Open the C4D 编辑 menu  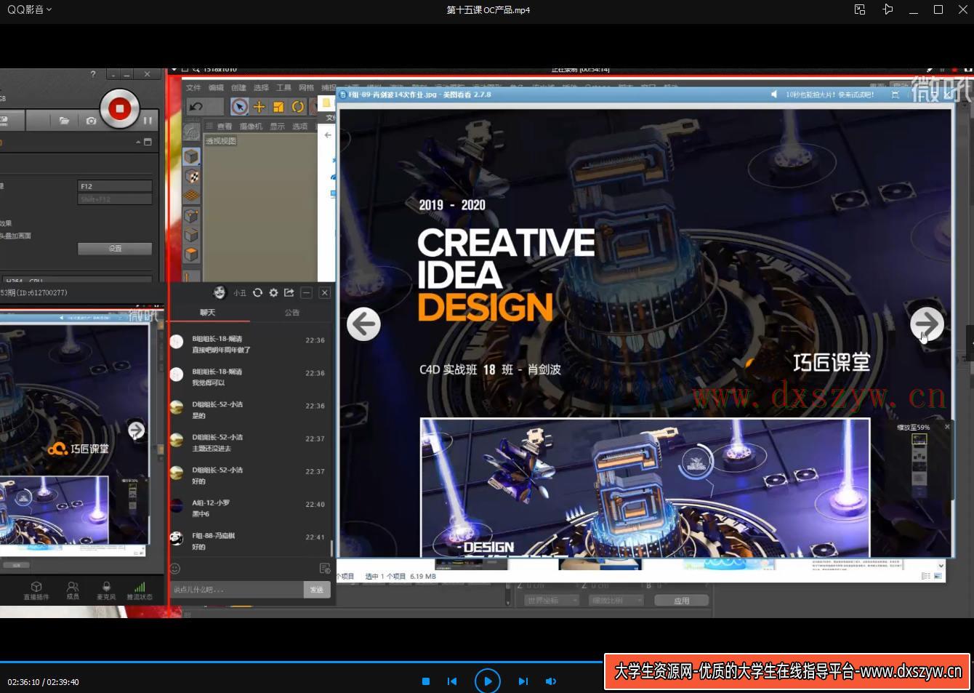click(x=216, y=87)
